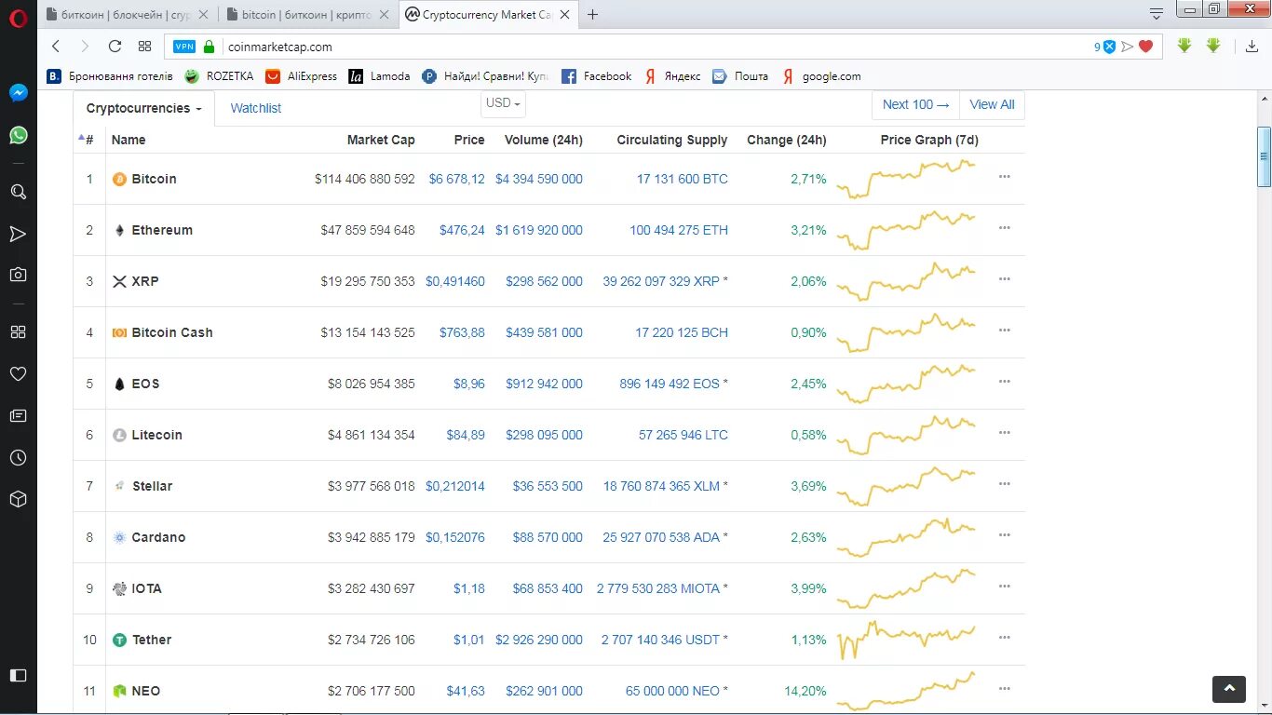Click the green padlock security icon
Image resolution: width=1272 pixels, height=715 pixels.
click(209, 47)
